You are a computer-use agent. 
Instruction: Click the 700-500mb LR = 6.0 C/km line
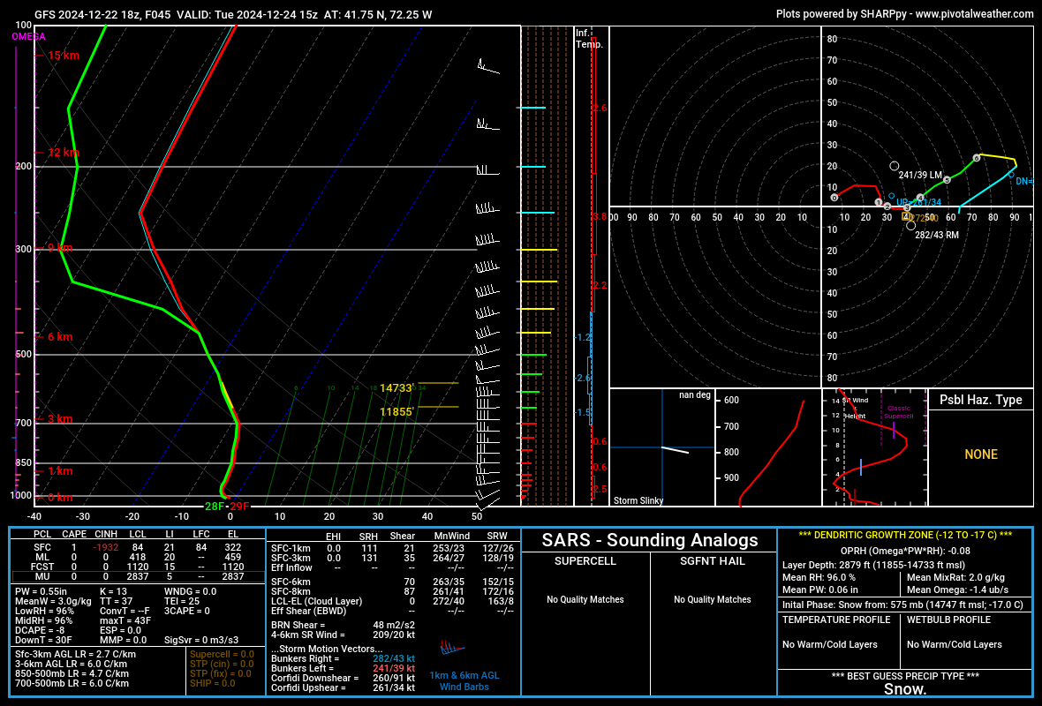[72, 683]
